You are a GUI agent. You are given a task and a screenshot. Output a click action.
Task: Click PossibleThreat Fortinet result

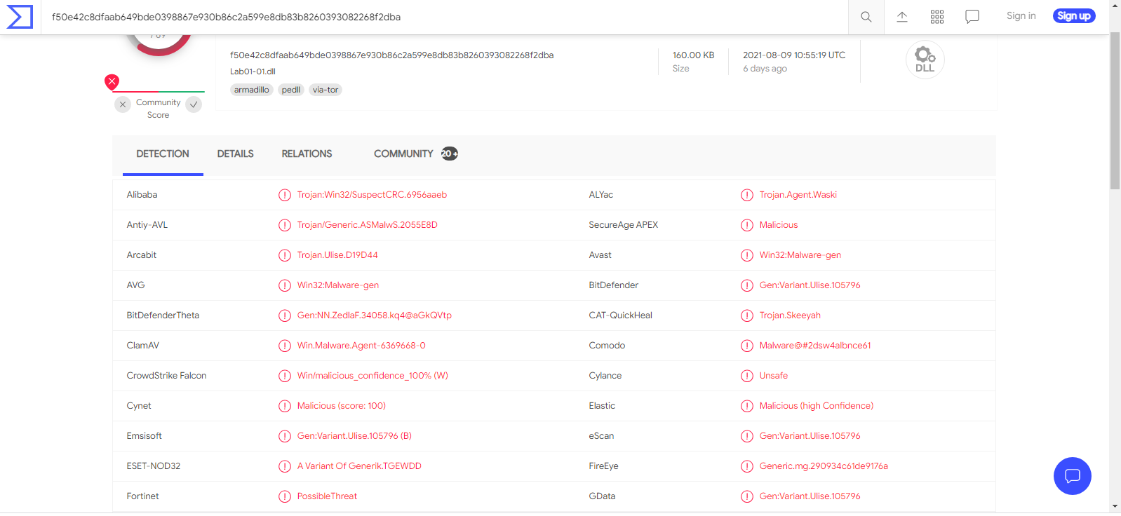327,496
